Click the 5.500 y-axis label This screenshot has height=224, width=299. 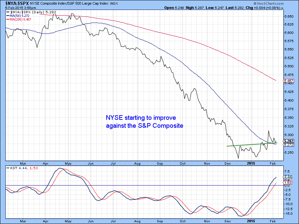point(289,66)
